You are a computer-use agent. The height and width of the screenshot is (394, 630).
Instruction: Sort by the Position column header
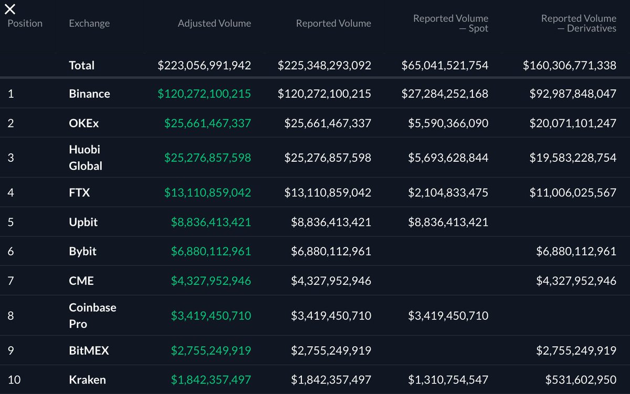click(25, 24)
